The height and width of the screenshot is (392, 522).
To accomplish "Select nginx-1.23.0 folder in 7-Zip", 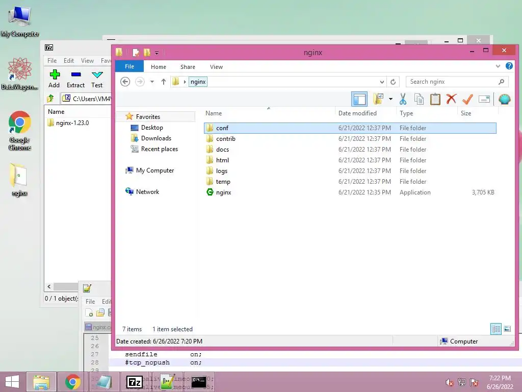I will [x=68, y=123].
